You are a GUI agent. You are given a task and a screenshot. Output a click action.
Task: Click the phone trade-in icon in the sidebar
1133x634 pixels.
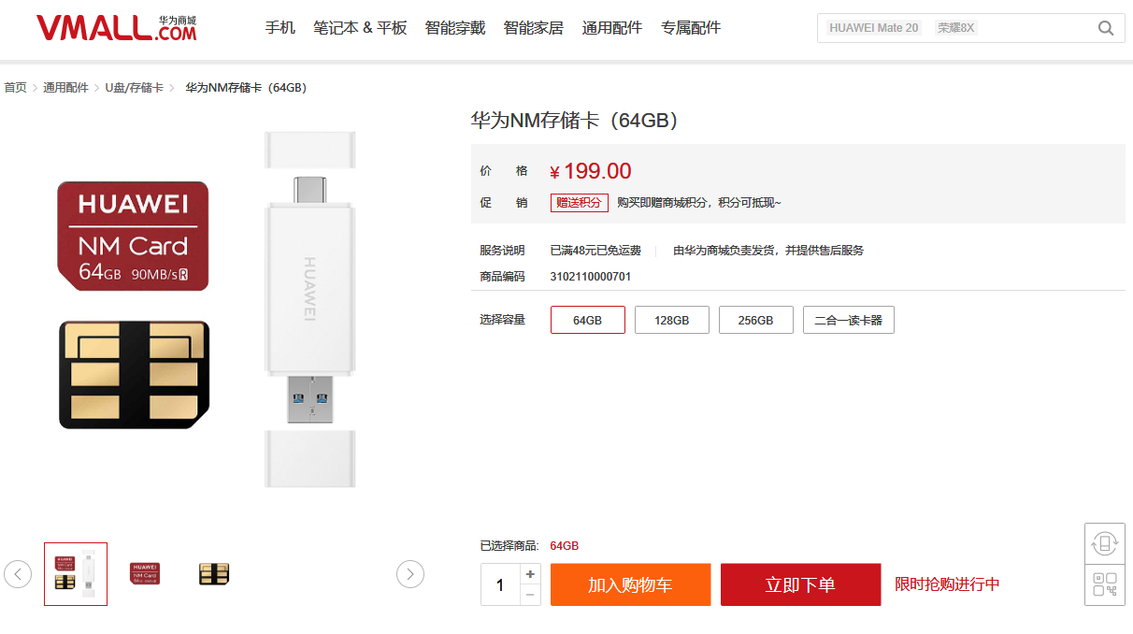point(1104,543)
